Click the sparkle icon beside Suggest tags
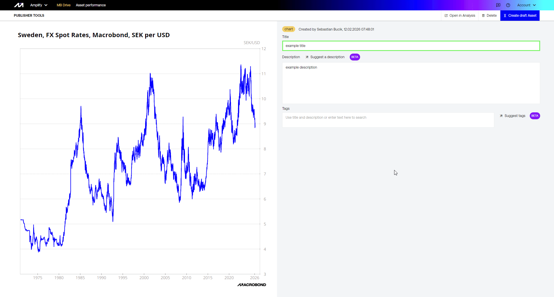The width and height of the screenshot is (554, 297). tap(501, 116)
